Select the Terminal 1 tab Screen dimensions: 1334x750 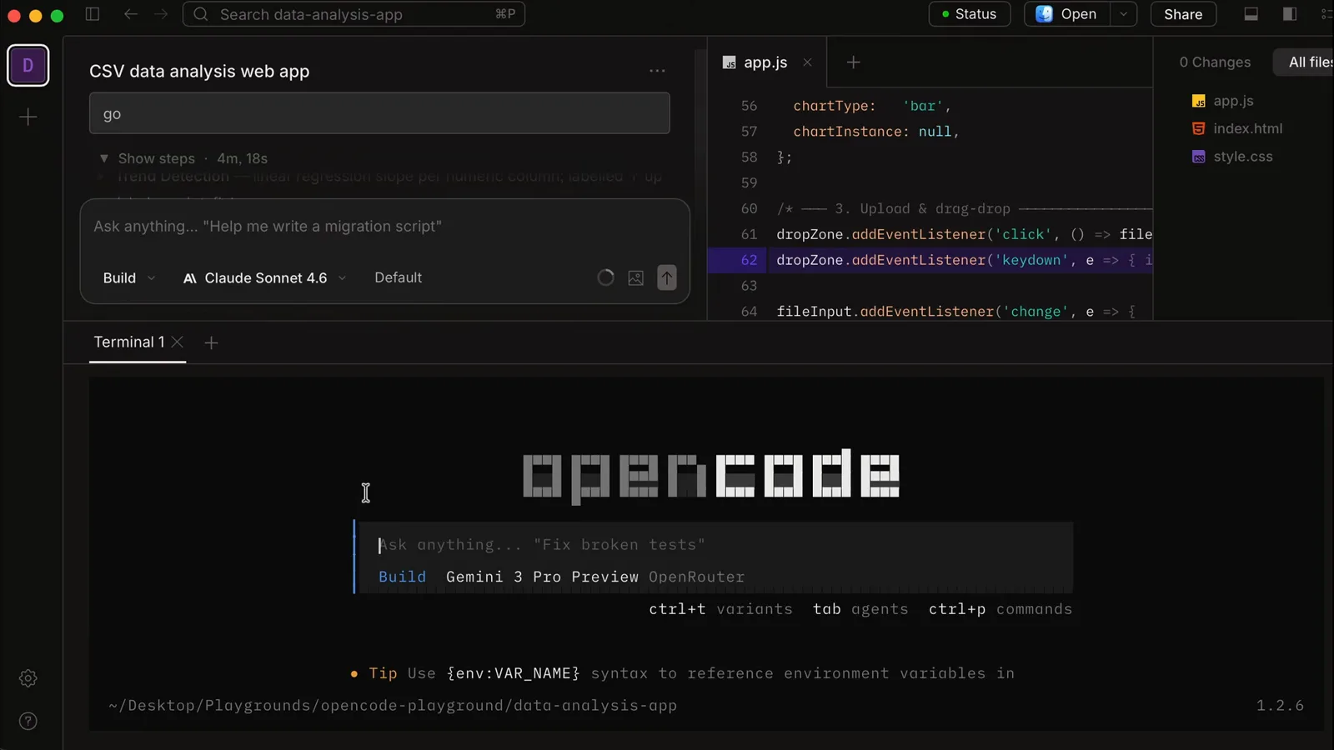pyautogui.click(x=128, y=342)
